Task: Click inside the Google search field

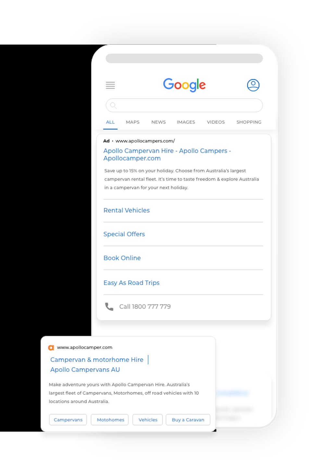Action: pyautogui.click(x=188, y=105)
